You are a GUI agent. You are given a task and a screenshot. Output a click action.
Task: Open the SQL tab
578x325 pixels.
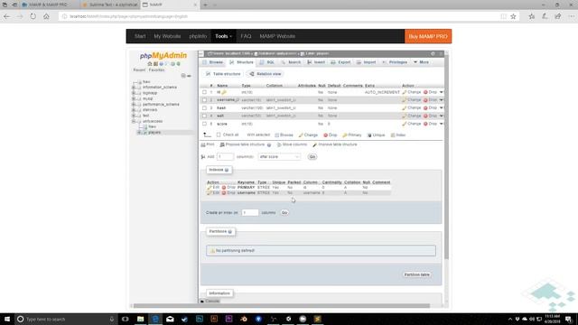pos(267,62)
